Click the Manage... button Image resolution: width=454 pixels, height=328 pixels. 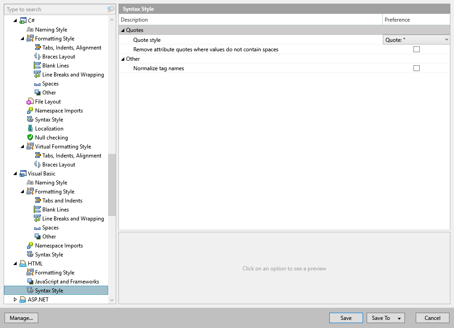[22, 318]
